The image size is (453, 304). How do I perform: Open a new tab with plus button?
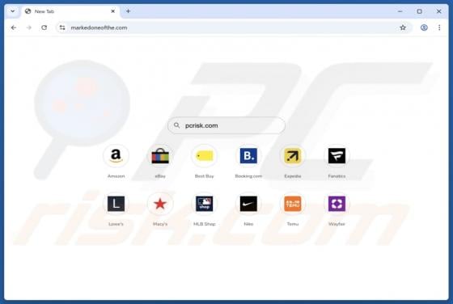click(129, 11)
